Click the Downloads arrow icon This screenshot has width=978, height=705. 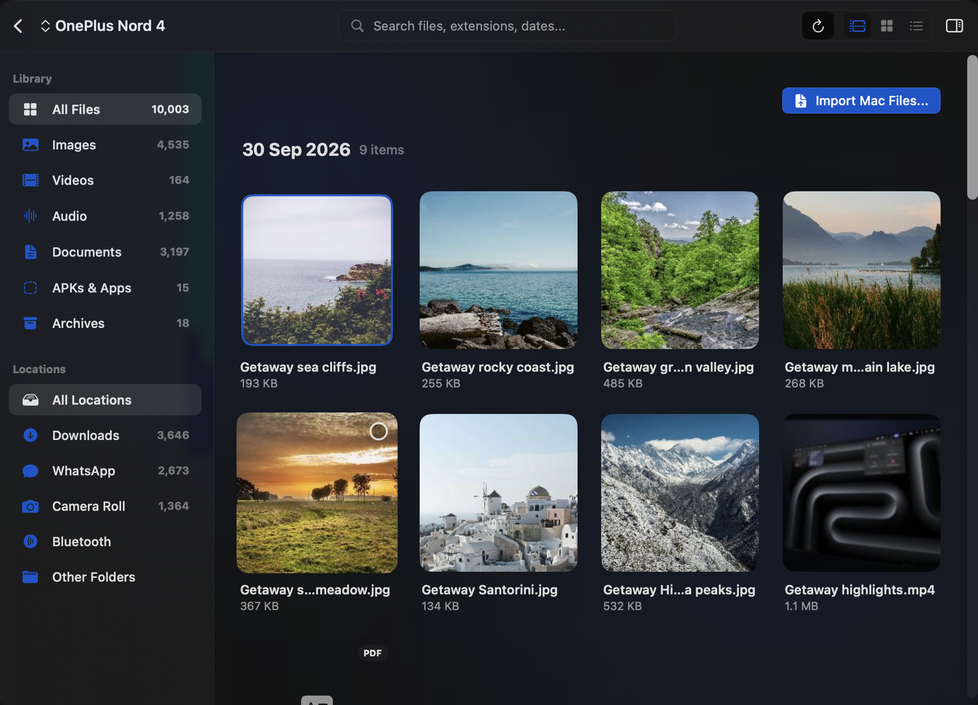pyautogui.click(x=30, y=436)
